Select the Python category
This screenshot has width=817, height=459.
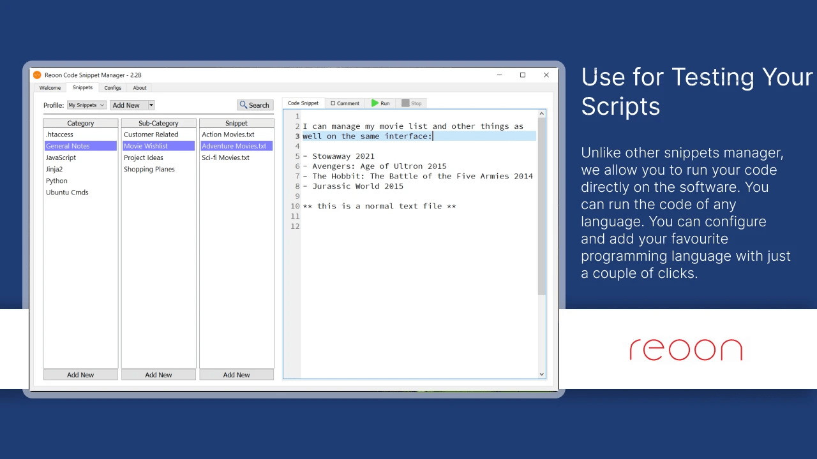(x=57, y=181)
